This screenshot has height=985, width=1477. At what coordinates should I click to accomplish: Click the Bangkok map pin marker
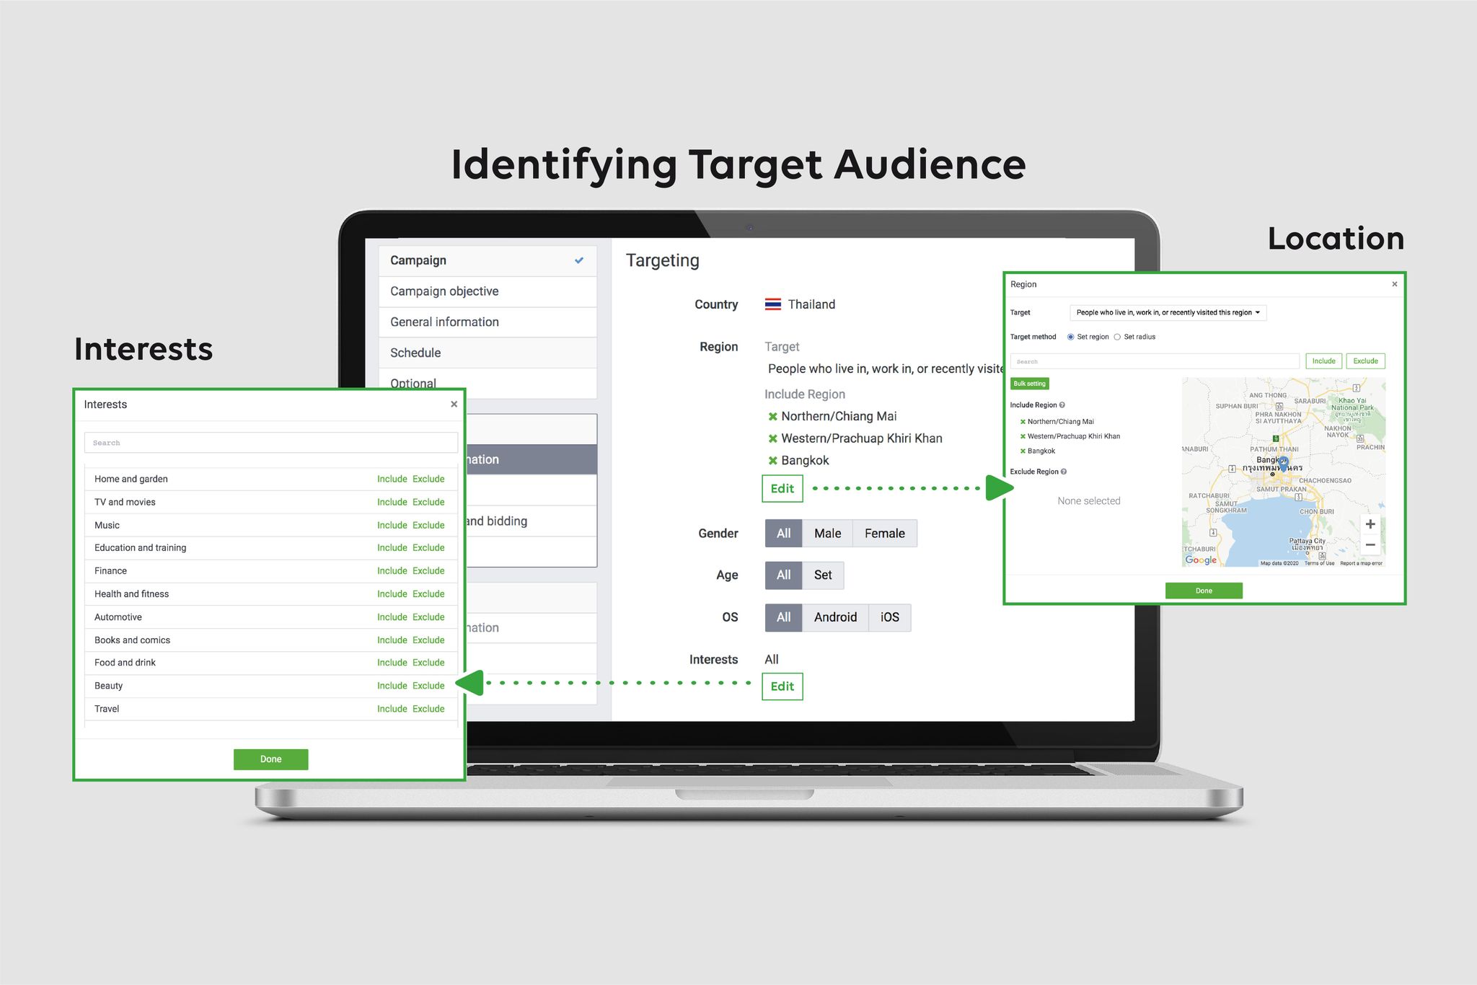click(x=1283, y=464)
